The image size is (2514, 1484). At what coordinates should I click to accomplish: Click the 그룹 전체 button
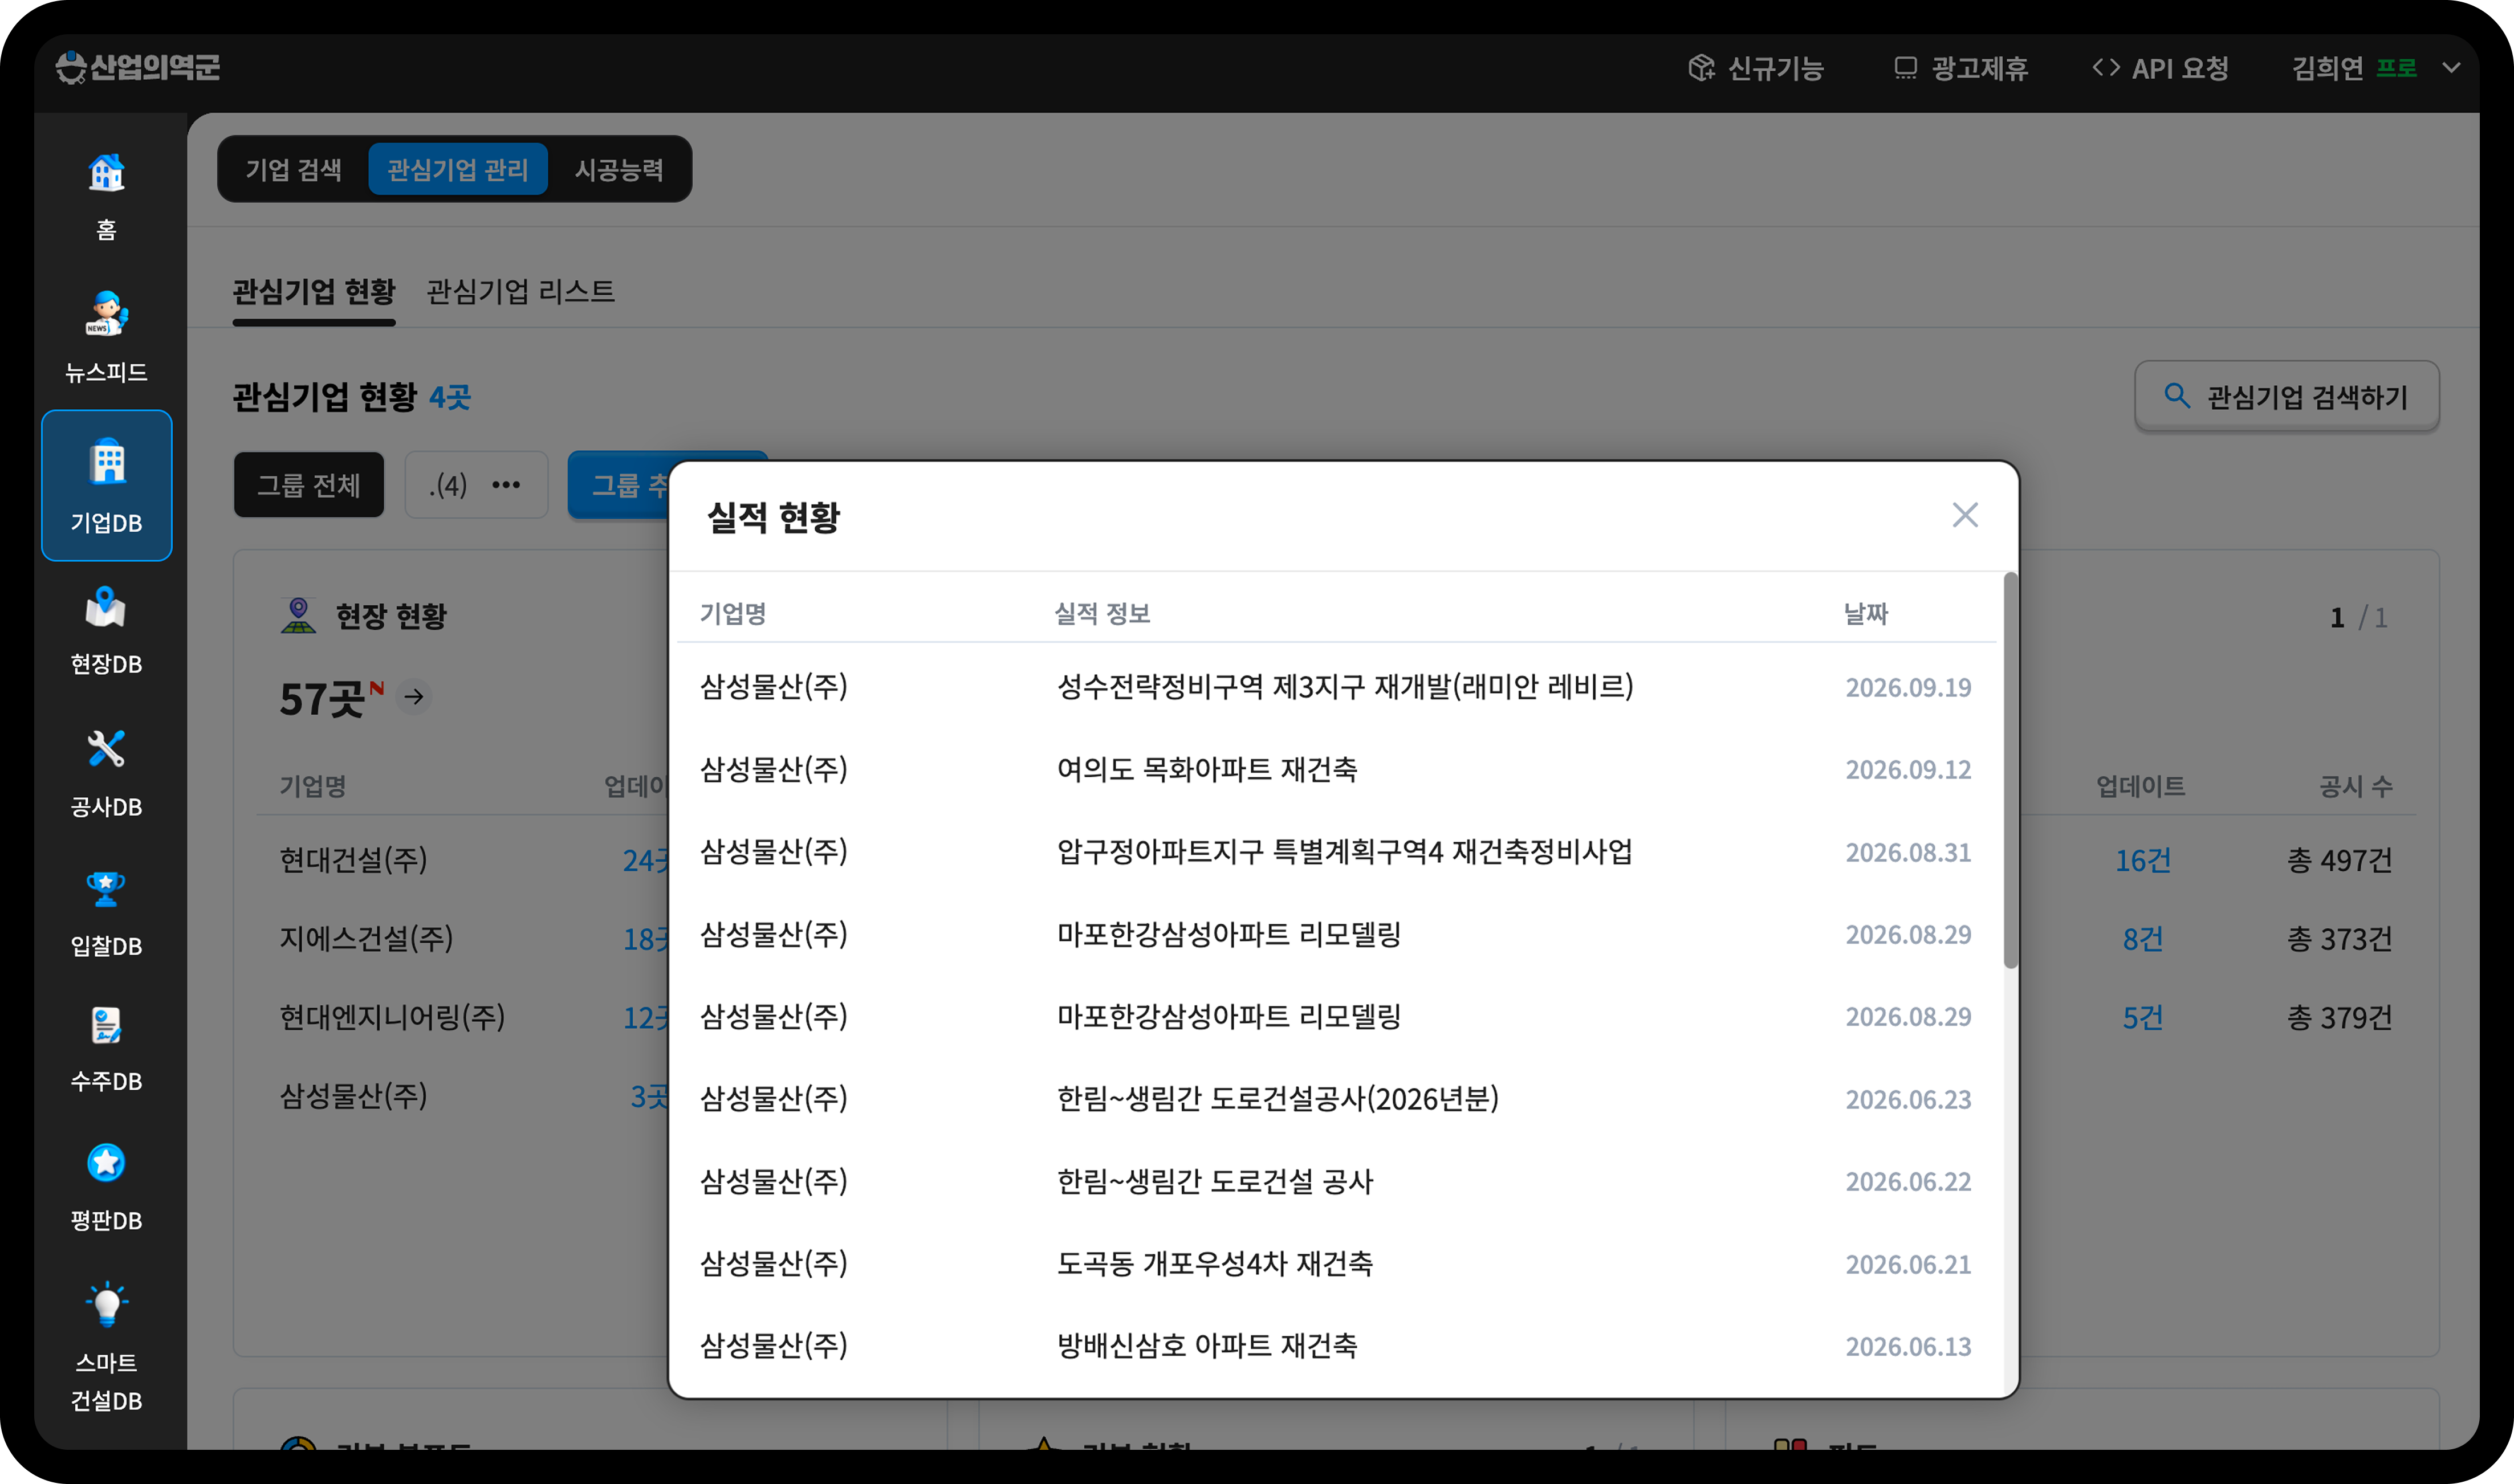309,485
